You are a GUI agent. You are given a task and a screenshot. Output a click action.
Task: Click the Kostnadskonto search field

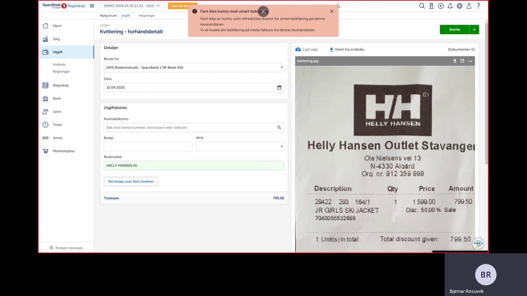pos(194,127)
